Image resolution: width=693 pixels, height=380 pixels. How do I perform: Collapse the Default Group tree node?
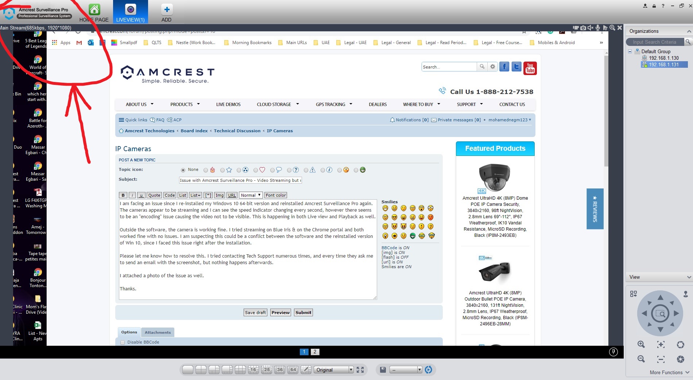(x=630, y=52)
